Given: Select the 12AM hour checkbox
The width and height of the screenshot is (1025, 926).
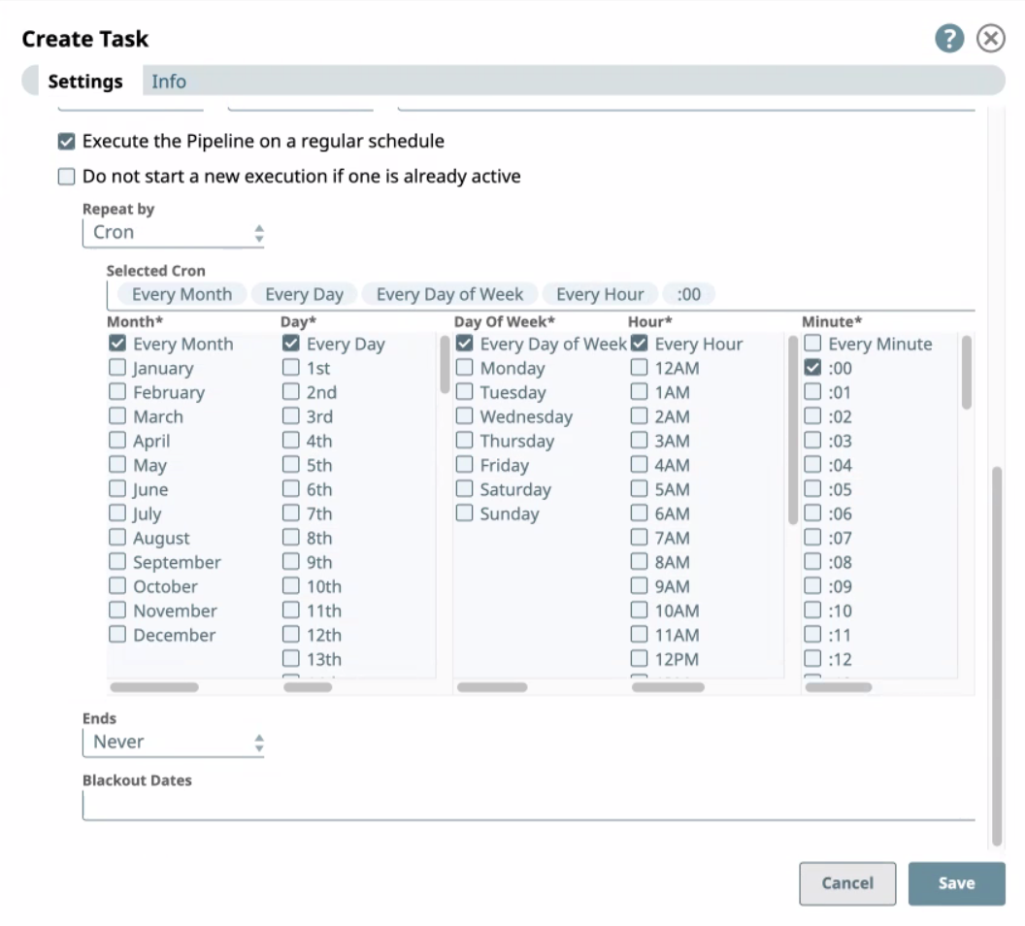Looking at the screenshot, I should (640, 368).
